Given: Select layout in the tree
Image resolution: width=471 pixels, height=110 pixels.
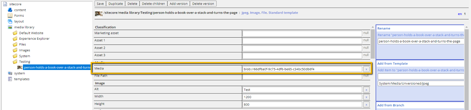Looking at the screenshot, I should (x=19, y=22).
